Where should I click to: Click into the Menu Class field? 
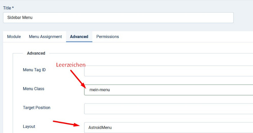pos(168,90)
